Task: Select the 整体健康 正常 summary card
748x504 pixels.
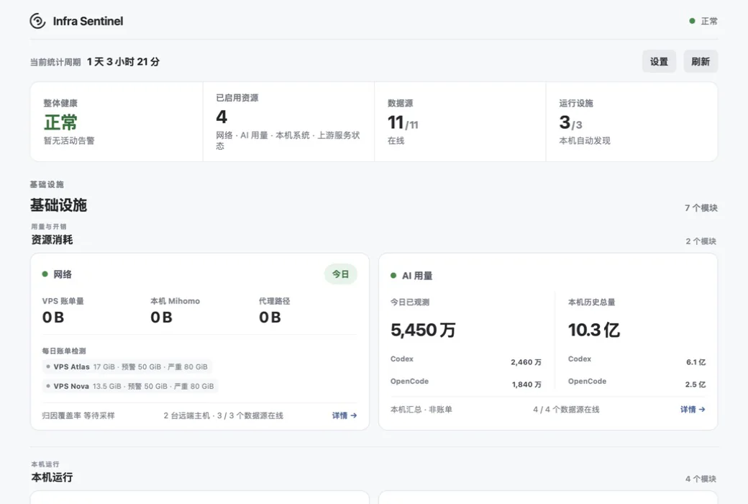Action: click(117, 122)
